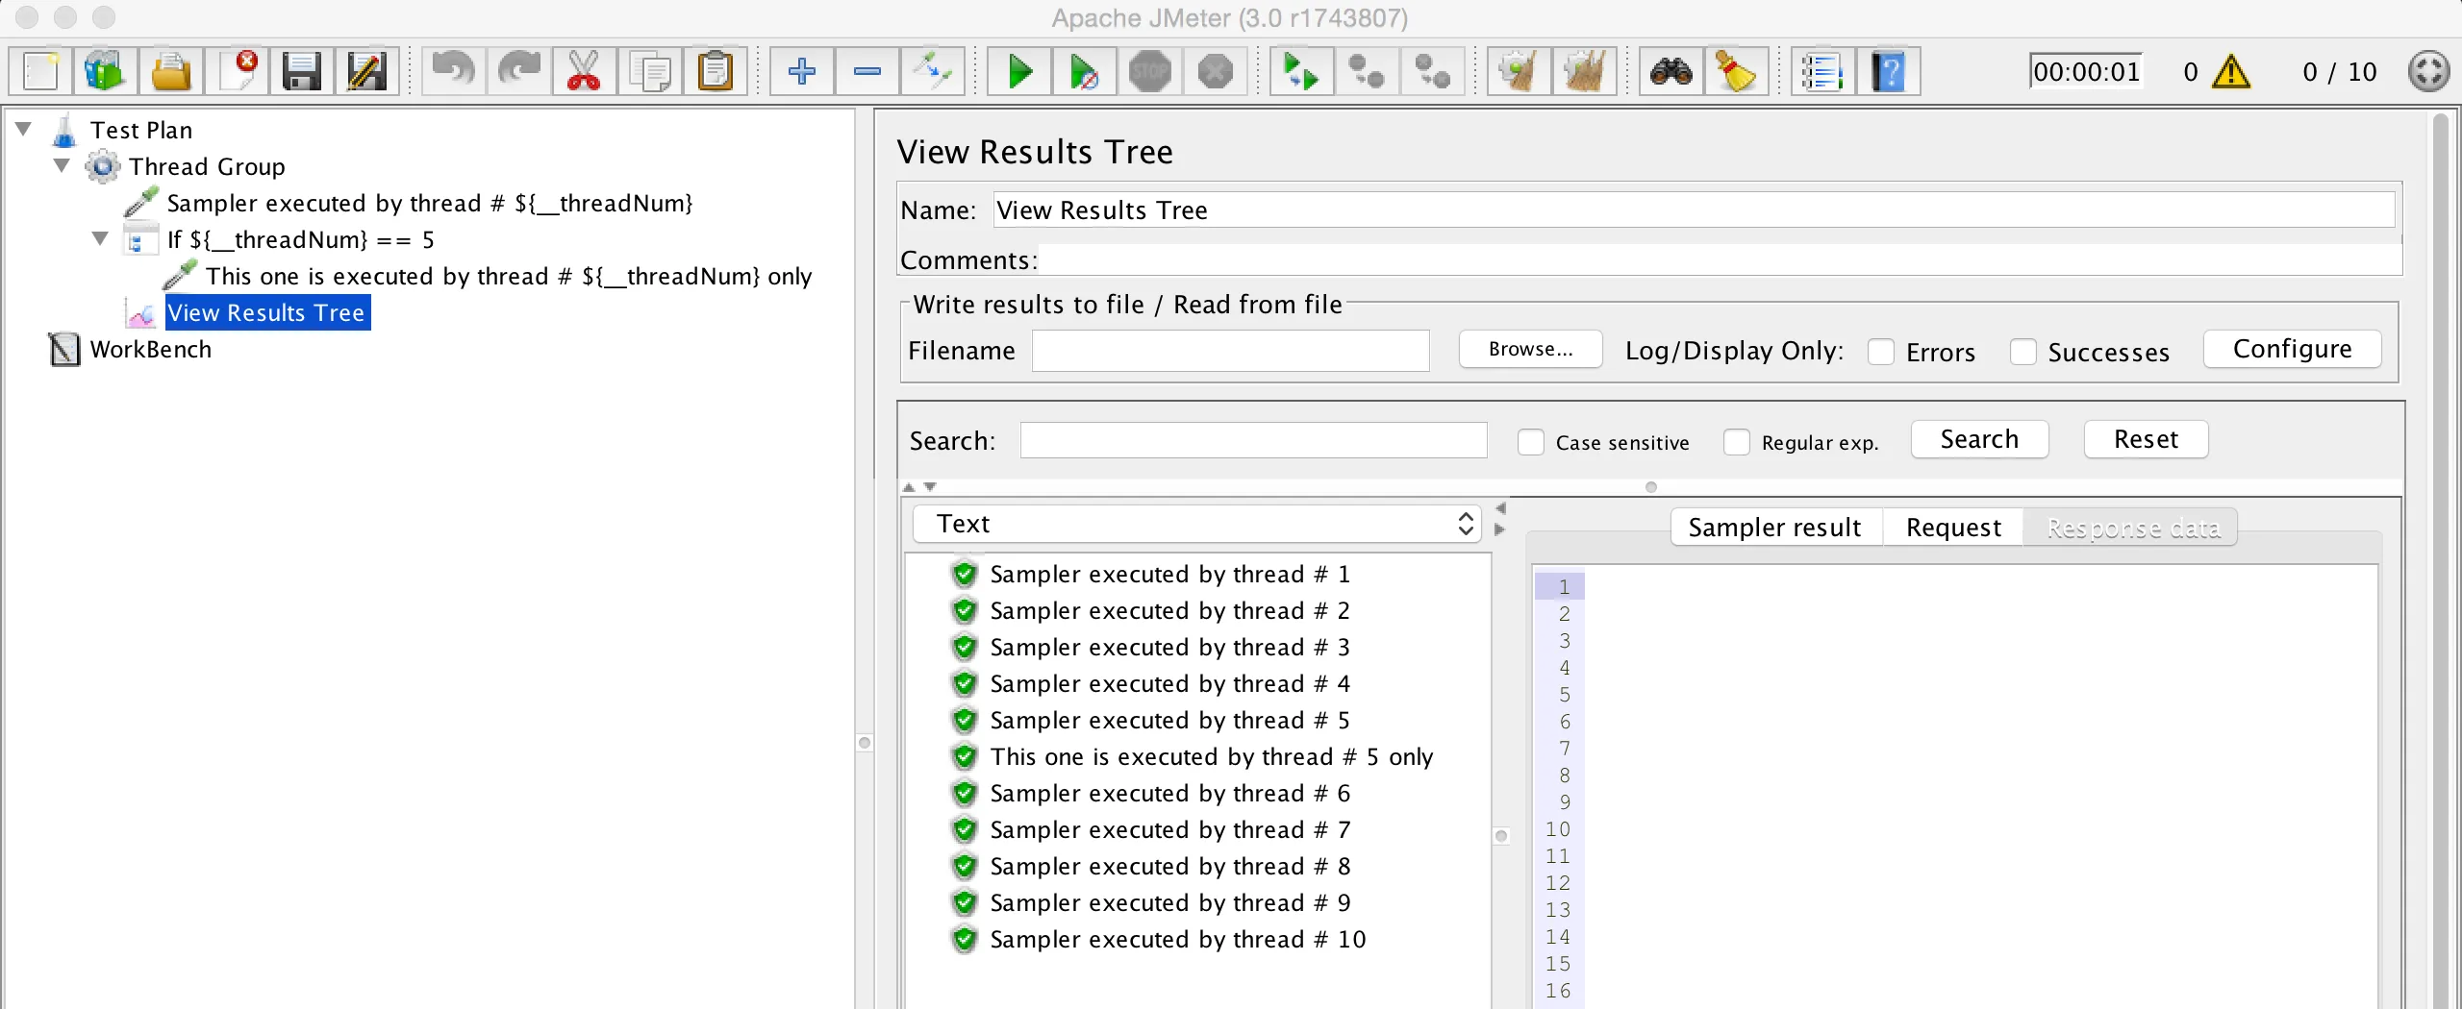Click the Remote shutdown all icon
2462x1009 pixels.
click(x=1432, y=71)
